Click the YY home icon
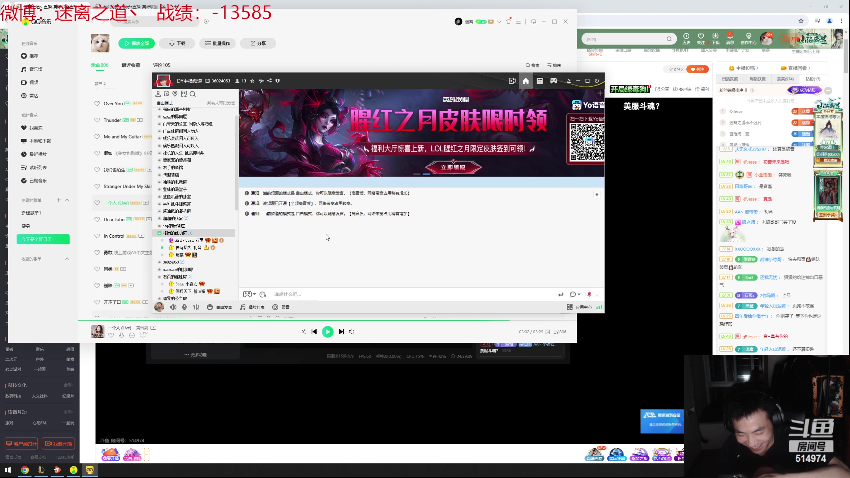The image size is (850, 478). tap(526, 81)
